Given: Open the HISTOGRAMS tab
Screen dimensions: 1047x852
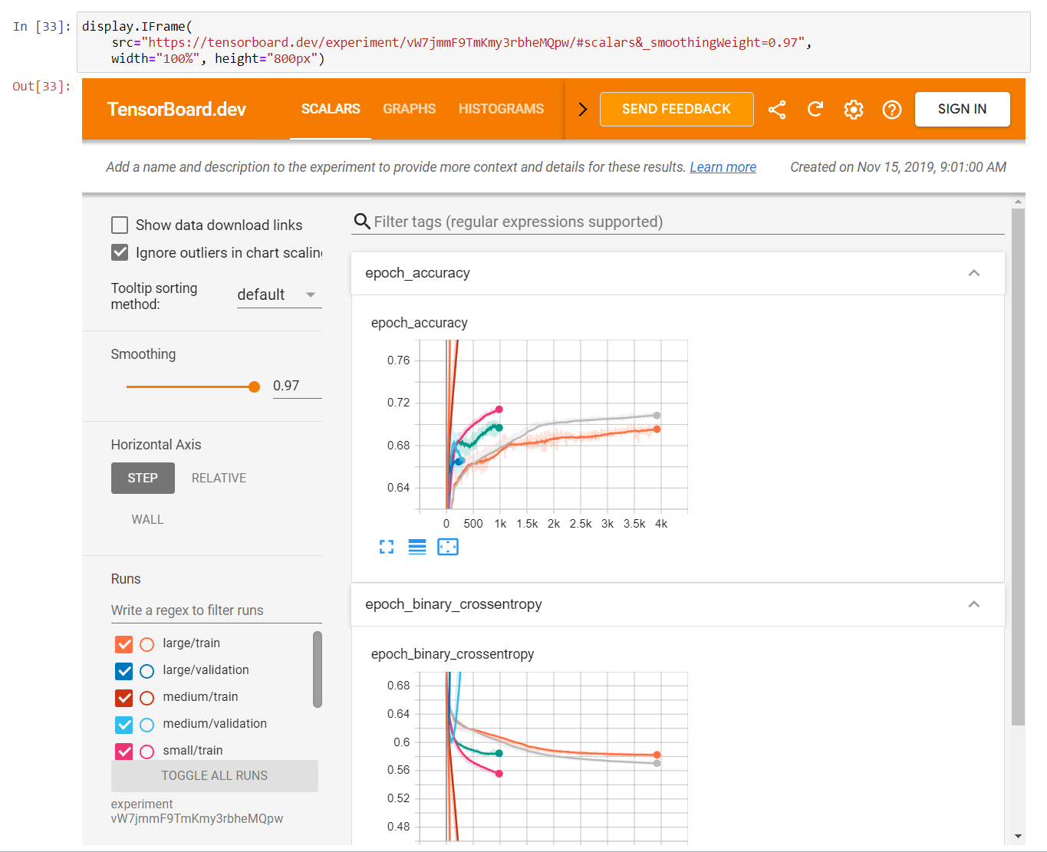Looking at the screenshot, I should coord(501,109).
